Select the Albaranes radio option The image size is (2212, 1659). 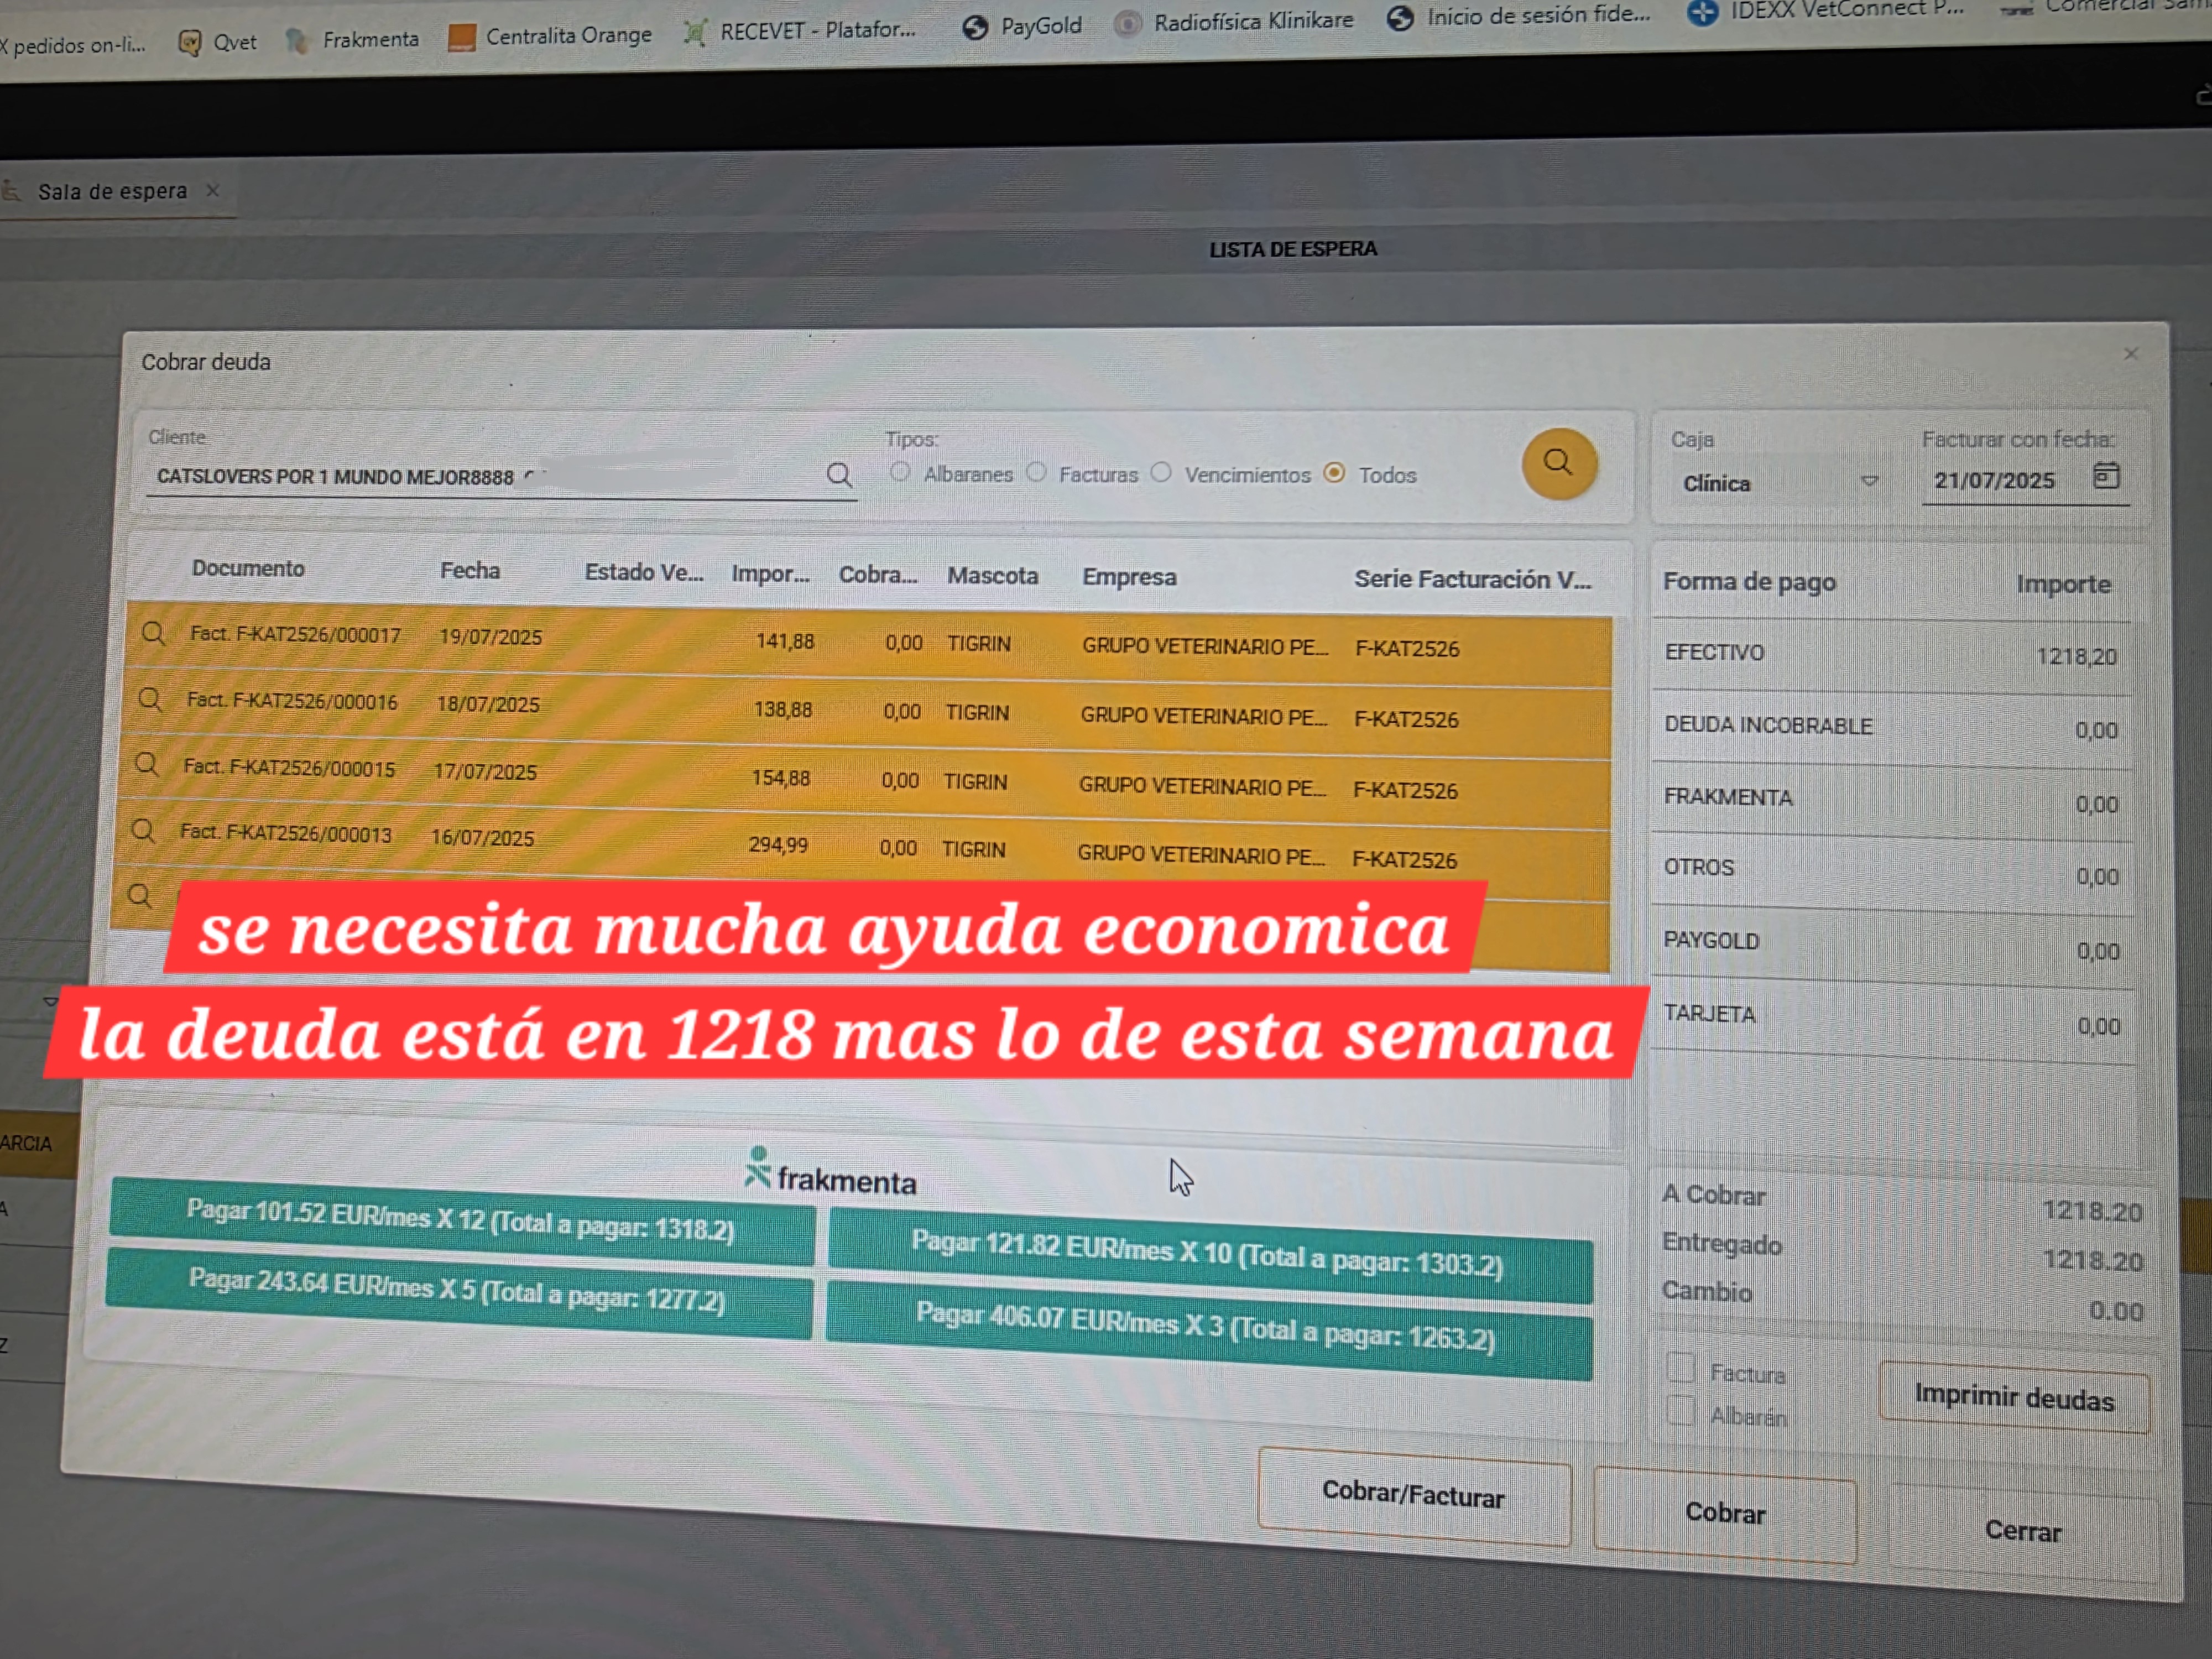click(x=900, y=472)
